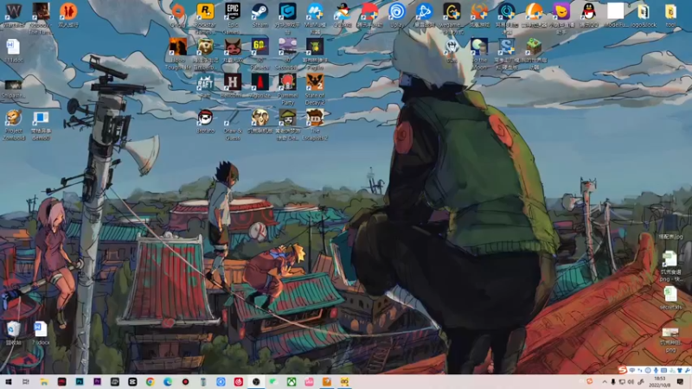
Task: Open the tool folder icon
Action: click(670, 11)
